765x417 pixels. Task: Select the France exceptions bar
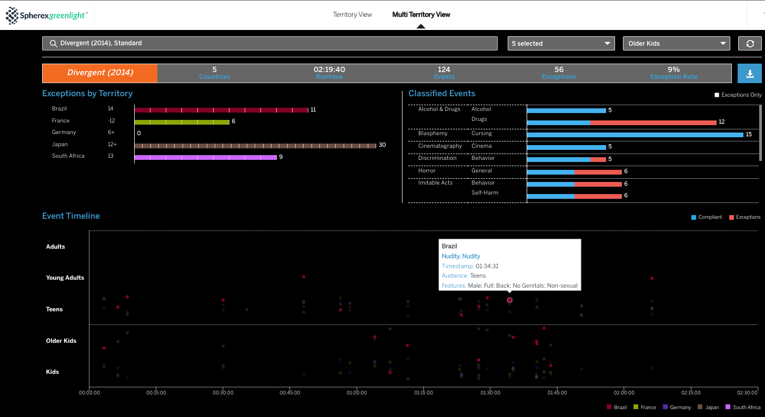[x=182, y=122]
